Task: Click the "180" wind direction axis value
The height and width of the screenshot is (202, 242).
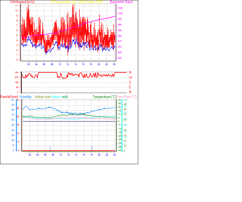Action: click(17, 83)
